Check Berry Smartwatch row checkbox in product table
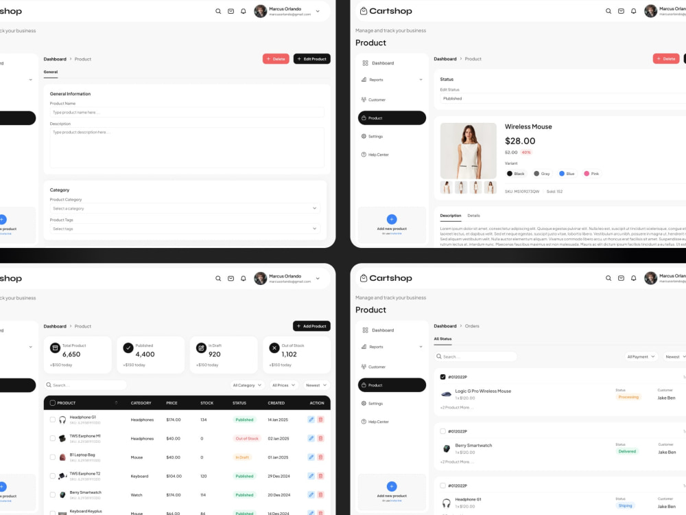686x515 pixels. [x=53, y=495]
